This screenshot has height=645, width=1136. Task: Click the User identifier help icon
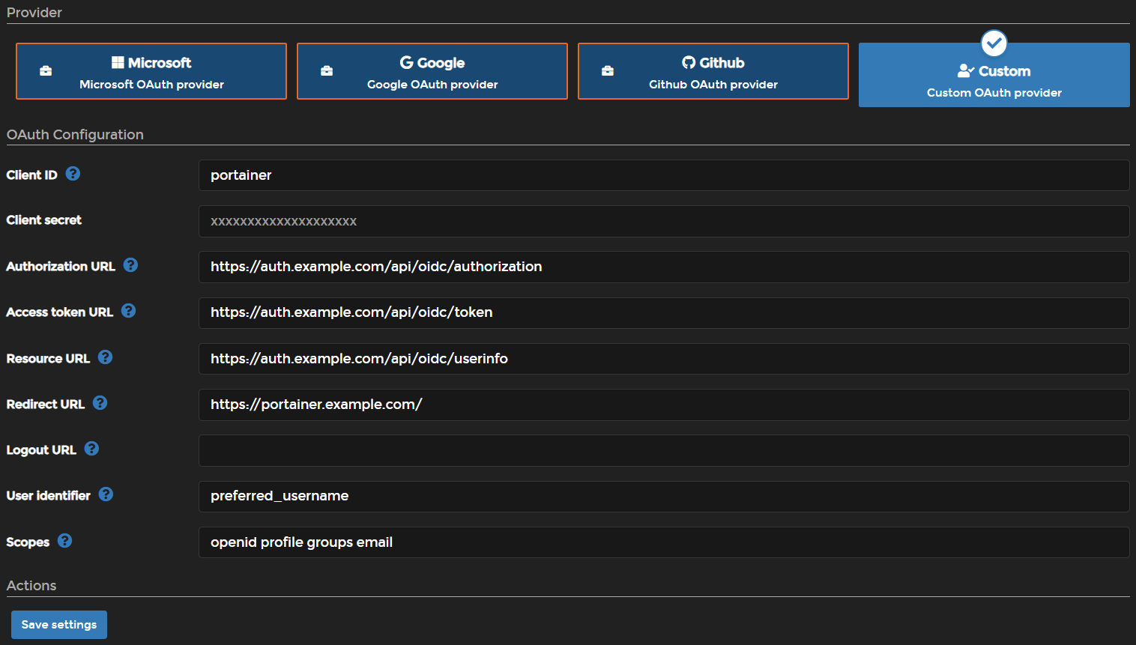[x=106, y=494]
